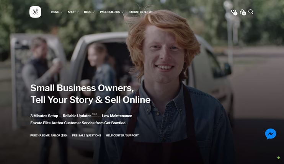Open the Home menu item
Image resolution: width=284 pixels, height=164 pixels.
click(x=55, y=12)
